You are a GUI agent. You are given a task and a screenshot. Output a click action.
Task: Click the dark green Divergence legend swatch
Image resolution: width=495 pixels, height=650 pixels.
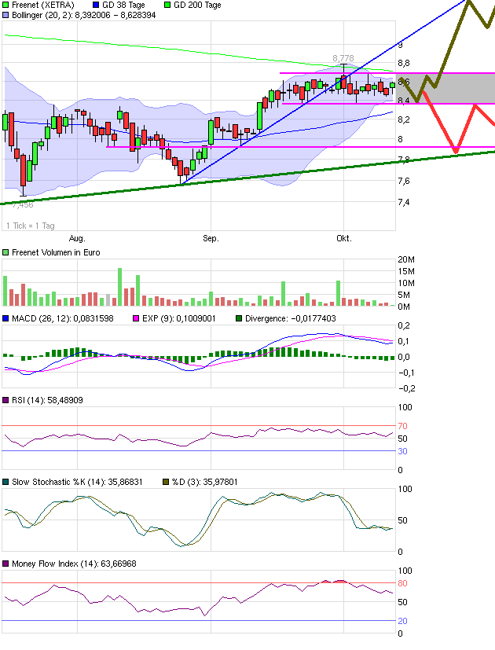pyautogui.click(x=239, y=319)
